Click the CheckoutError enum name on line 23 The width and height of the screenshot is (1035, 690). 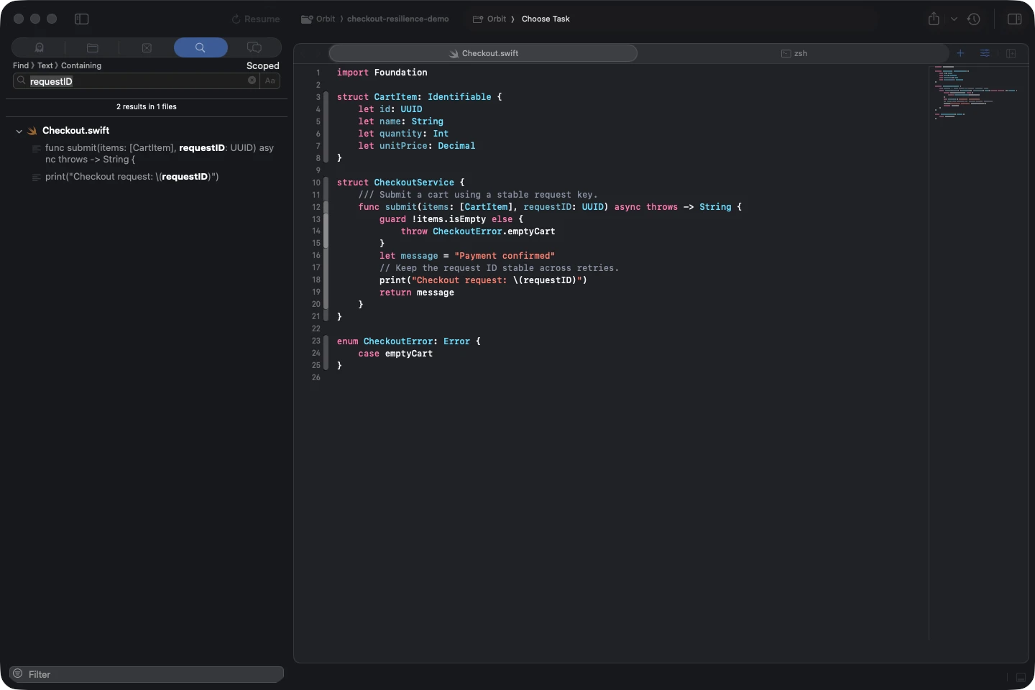tap(398, 341)
